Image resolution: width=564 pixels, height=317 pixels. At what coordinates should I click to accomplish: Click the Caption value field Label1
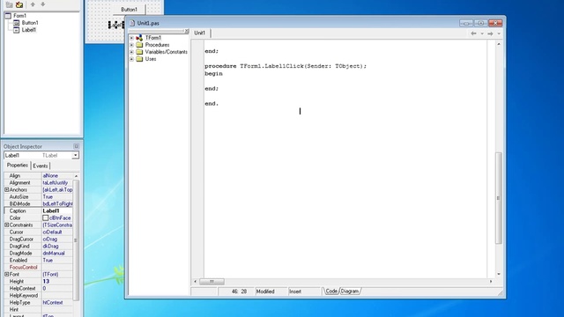coord(57,211)
